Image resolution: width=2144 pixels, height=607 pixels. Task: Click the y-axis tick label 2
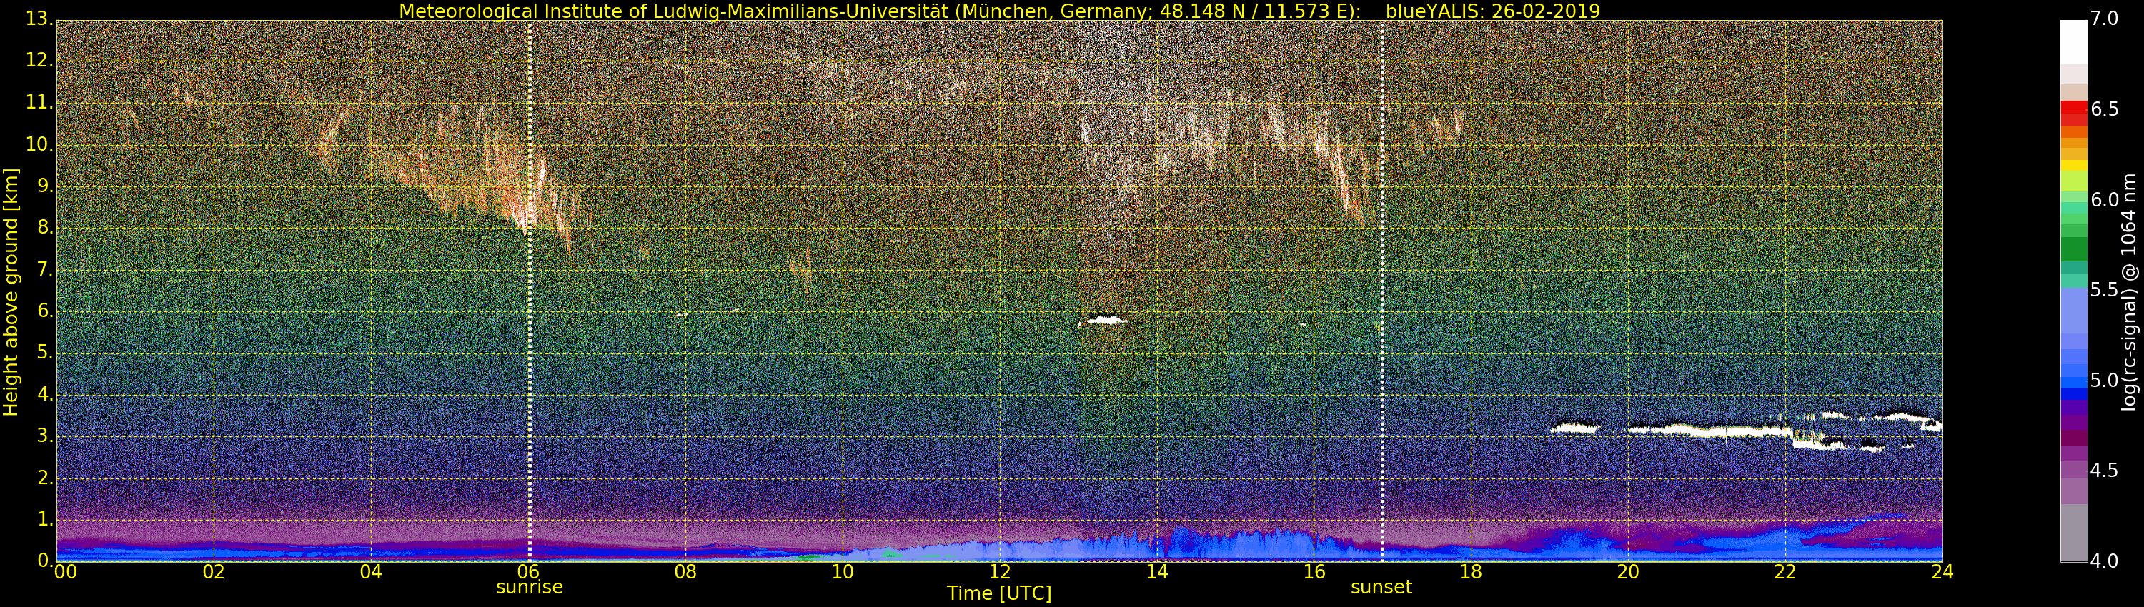pos(45,478)
